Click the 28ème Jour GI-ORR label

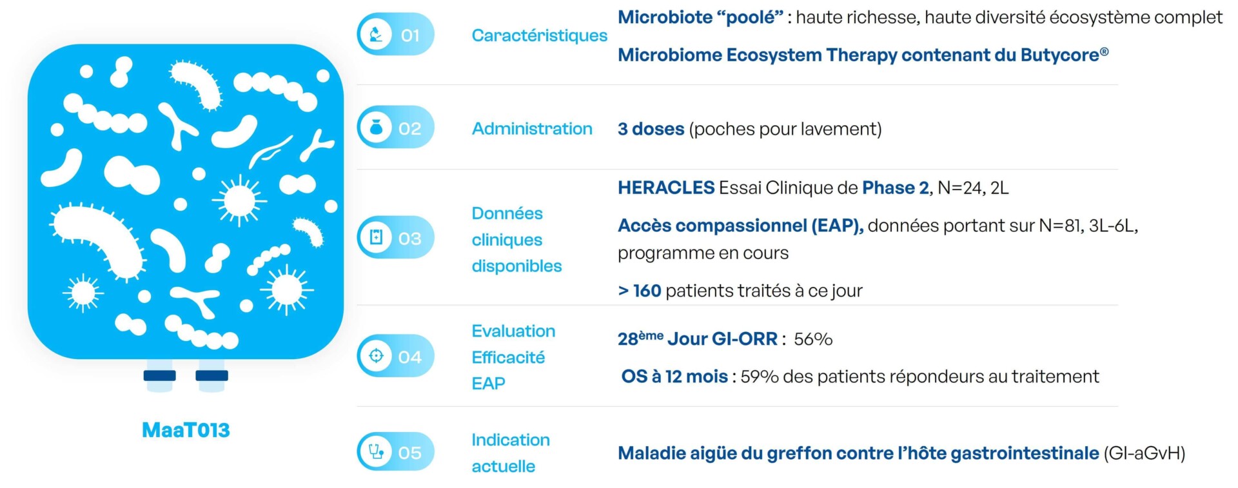(698, 338)
